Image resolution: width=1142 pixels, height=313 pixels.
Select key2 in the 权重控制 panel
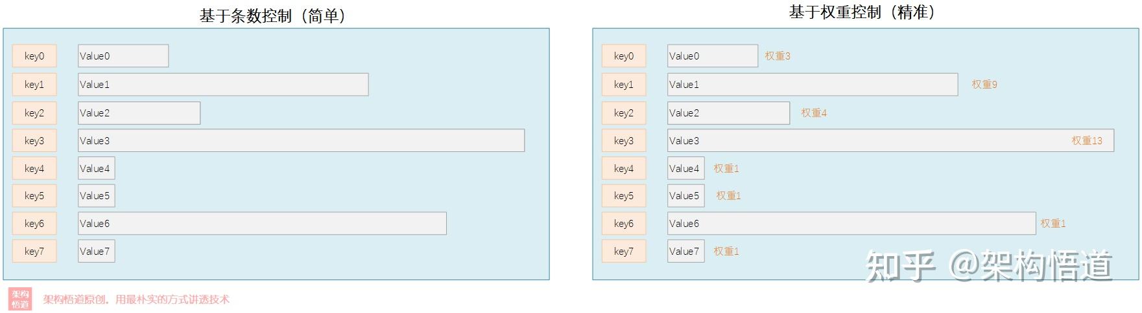624,113
